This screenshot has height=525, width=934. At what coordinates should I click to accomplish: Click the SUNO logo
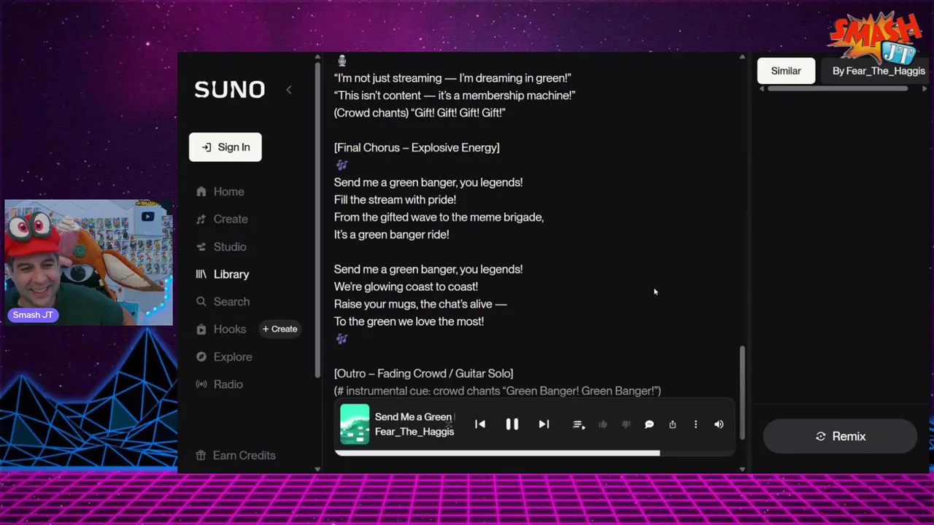coord(230,90)
